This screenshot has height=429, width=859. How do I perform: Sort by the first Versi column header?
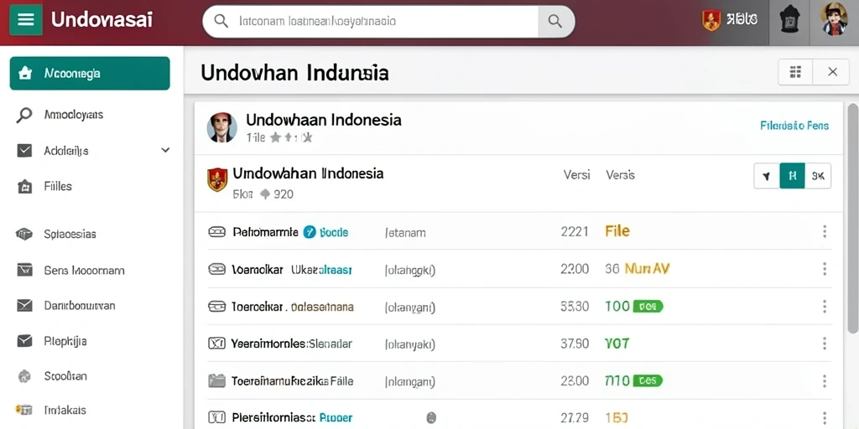tap(577, 175)
